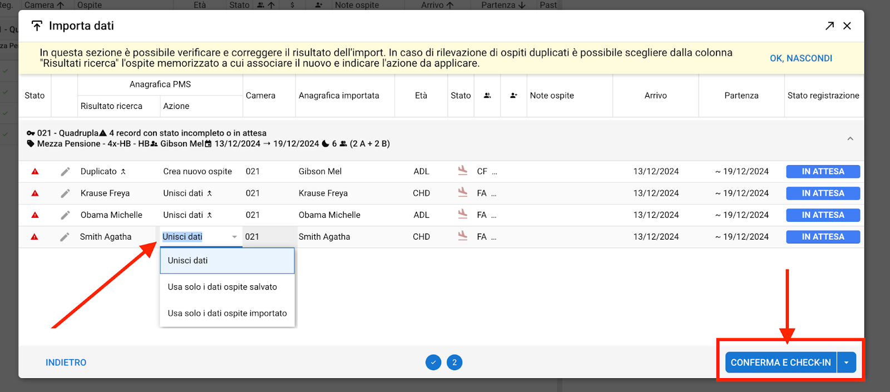
Task: Click the pencil icon in Smith Agatha row
Action: click(x=65, y=237)
